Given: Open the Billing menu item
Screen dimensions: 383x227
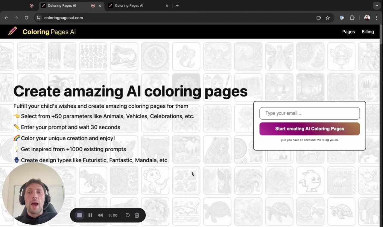Looking at the screenshot, I should pyautogui.click(x=368, y=31).
